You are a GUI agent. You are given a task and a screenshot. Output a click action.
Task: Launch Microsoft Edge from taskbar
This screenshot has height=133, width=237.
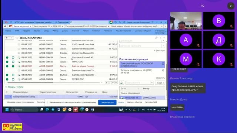[x=47, y=110]
